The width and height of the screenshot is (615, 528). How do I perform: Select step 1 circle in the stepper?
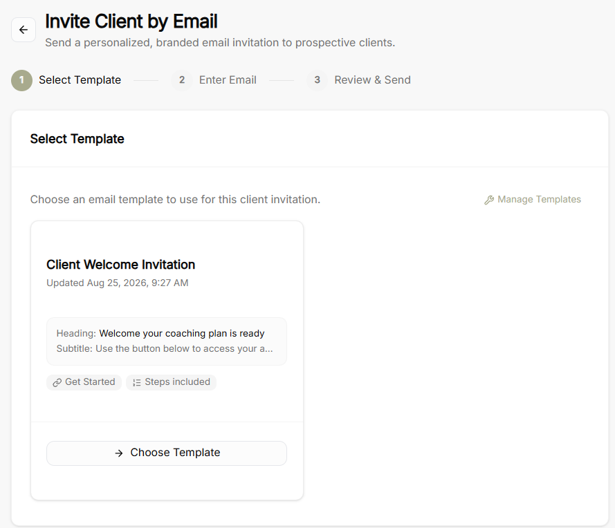21,80
